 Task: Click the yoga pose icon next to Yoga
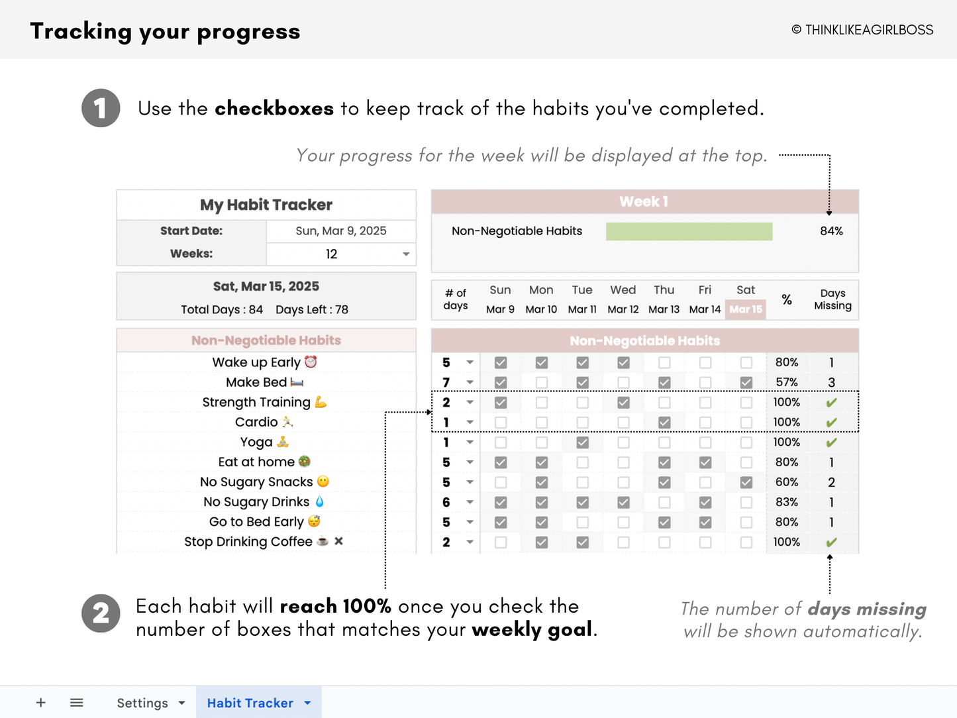coord(281,441)
